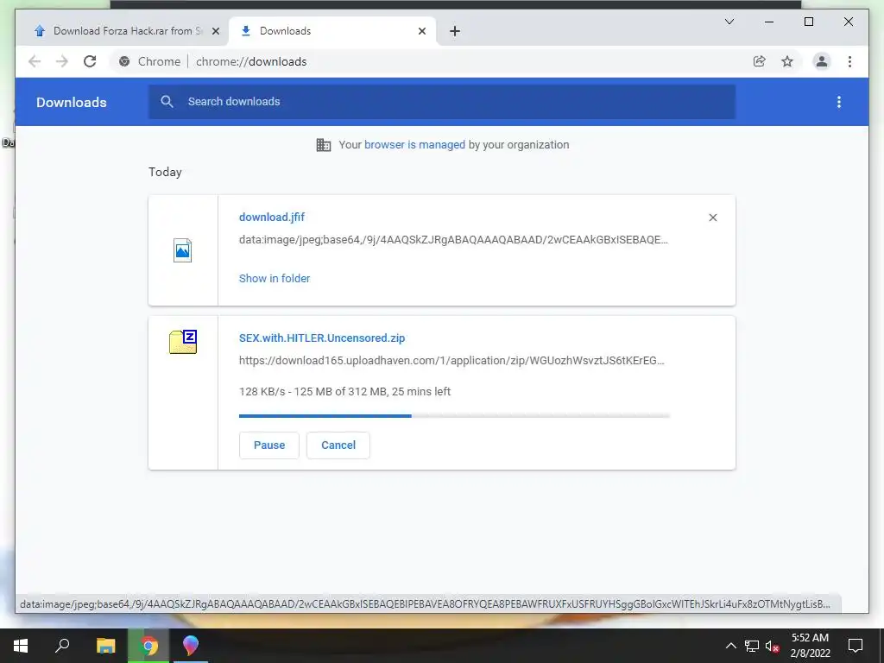Click into the Search downloads field
This screenshot has height=663, width=884.
point(442,102)
